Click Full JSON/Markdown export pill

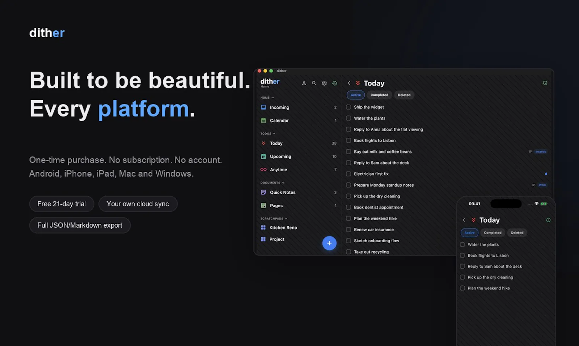coord(80,225)
